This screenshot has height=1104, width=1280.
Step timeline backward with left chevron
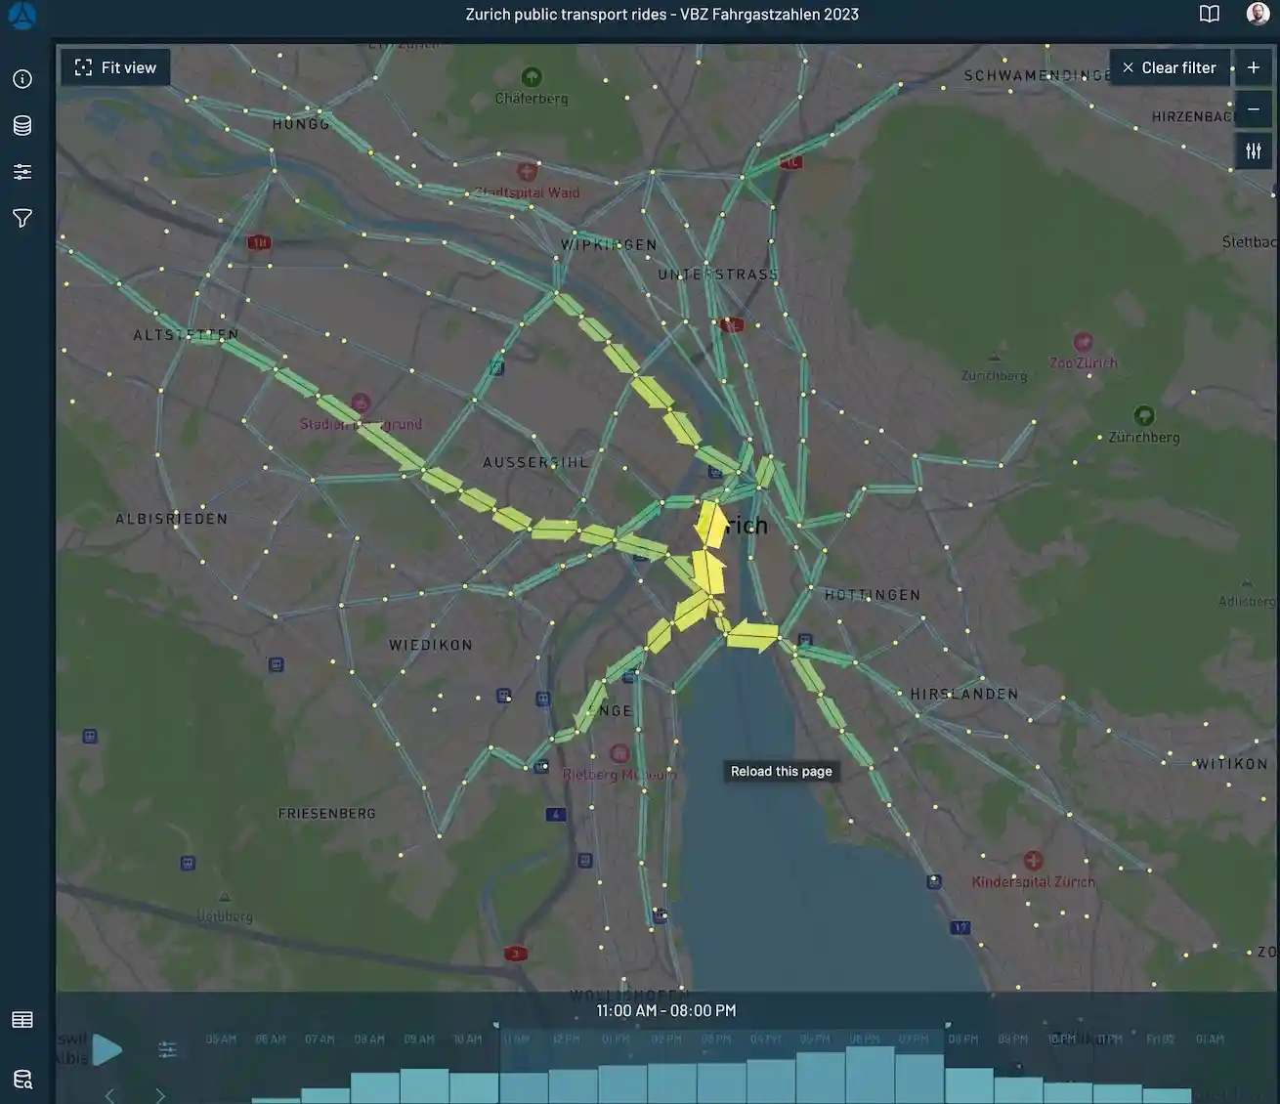tap(107, 1095)
